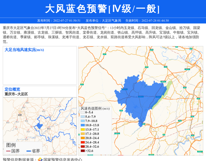This screenshot has width=206, height=161.
Task: Click the red 国界 line symbol in legend
Action: pos(8,151)
